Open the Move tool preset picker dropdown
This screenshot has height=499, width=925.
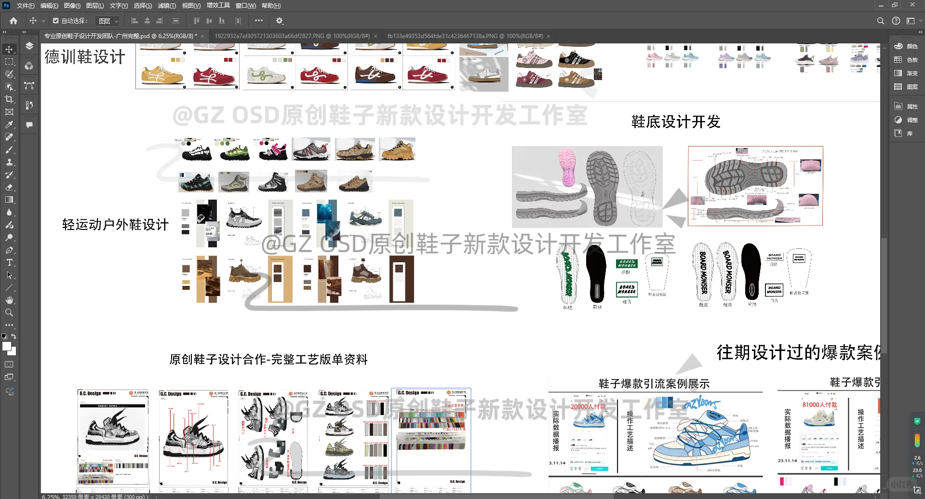43,21
